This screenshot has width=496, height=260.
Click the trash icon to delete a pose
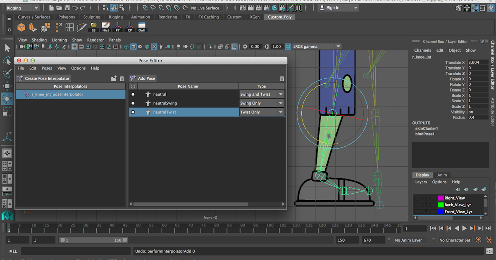(x=282, y=78)
